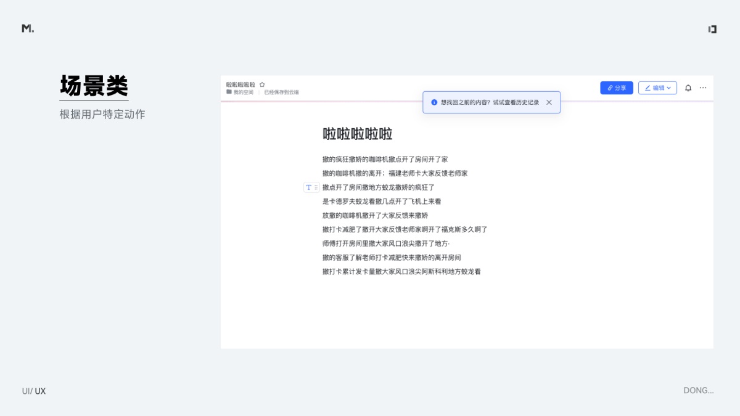The height and width of the screenshot is (416, 740).
Task: Click the line starting 师傅打开房间
Action: (386, 243)
